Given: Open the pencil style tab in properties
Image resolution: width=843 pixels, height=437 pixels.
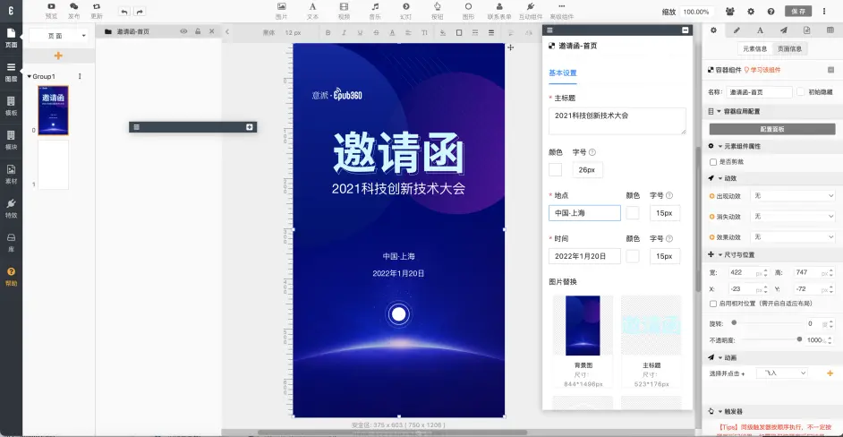Looking at the screenshot, I should [x=737, y=30].
